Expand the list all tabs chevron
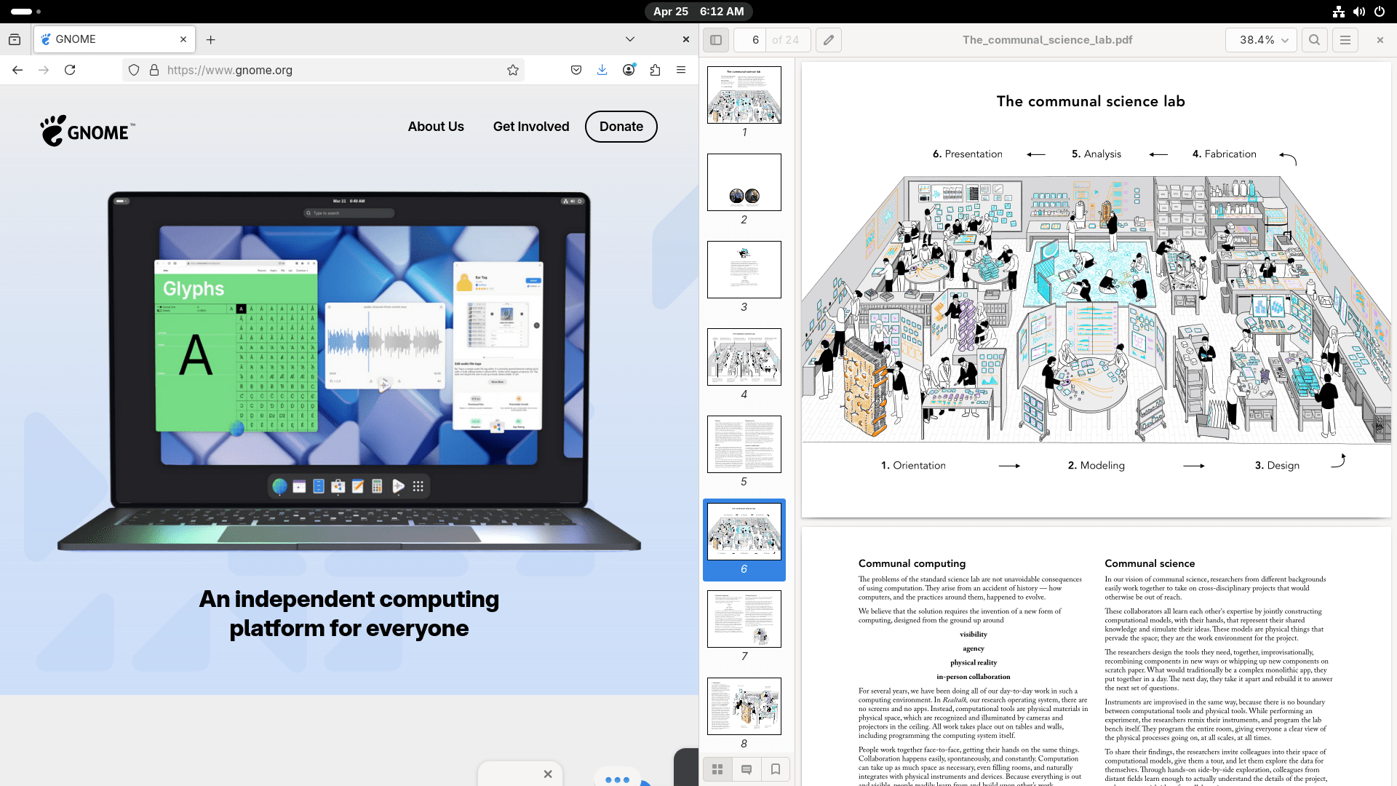This screenshot has height=786, width=1397. (630, 39)
